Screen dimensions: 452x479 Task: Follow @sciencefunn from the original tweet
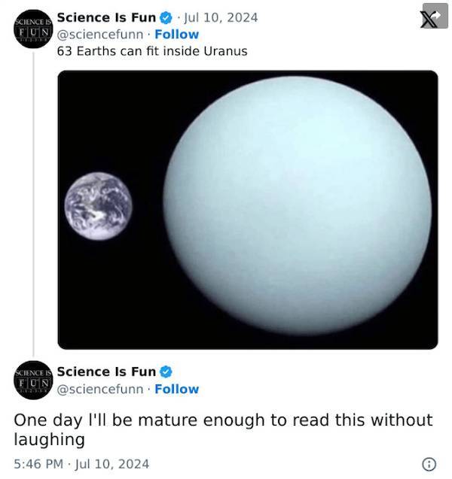pyautogui.click(x=177, y=34)
